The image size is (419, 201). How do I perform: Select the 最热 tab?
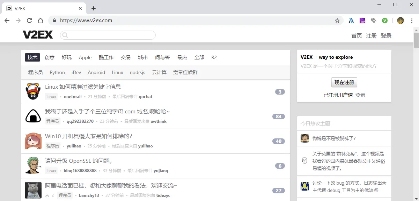[x=182, y=57]
